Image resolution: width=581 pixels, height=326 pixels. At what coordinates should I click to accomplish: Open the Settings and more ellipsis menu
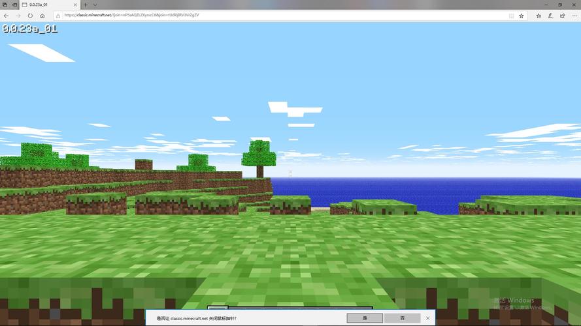573,16
